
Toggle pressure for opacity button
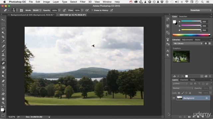tap(64, 10)
